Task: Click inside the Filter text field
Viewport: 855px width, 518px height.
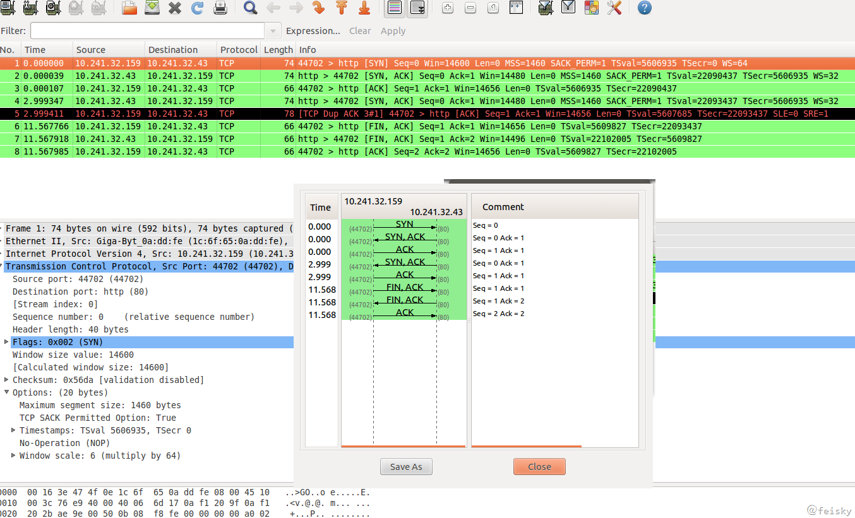Action: (146, 31)
